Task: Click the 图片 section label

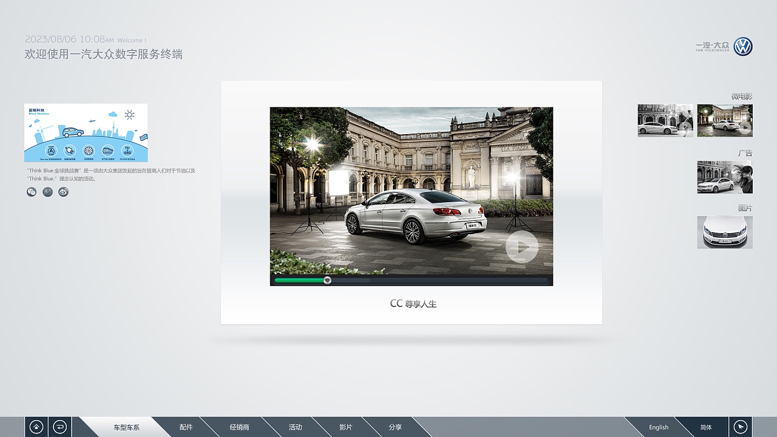Action: tap(745, 208)
